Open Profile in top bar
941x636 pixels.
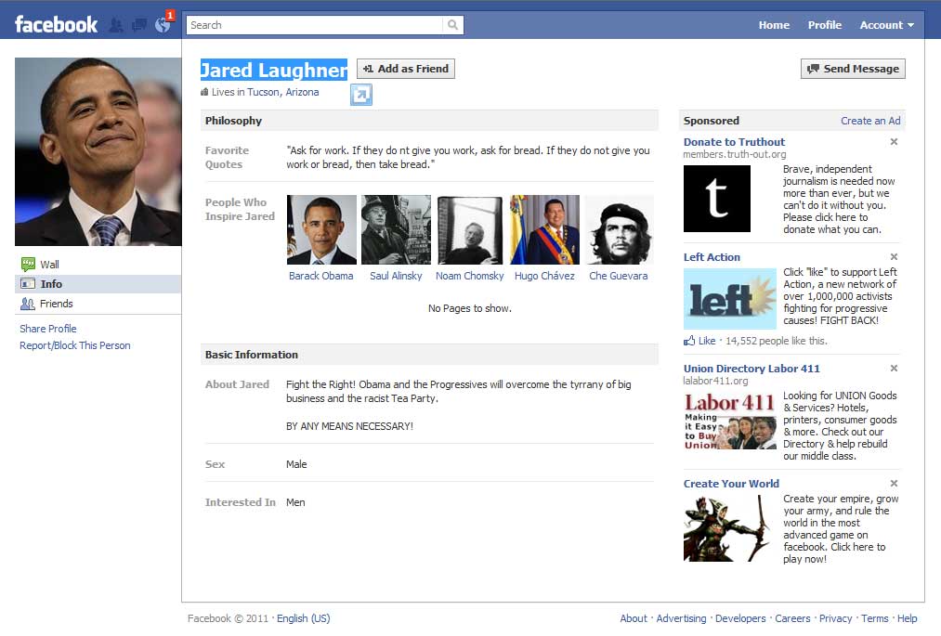click(x=825, y=25)
